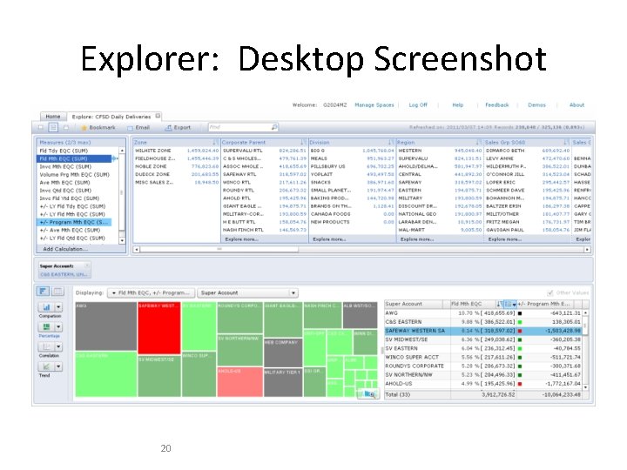Open the Manage Spaces link
The height and width of the screenshot is (470, 627).
374,105
